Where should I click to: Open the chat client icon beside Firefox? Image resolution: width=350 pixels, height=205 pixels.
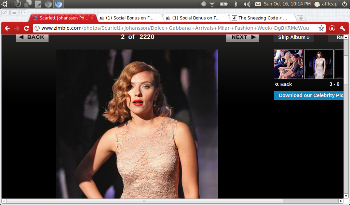point(28,4)
